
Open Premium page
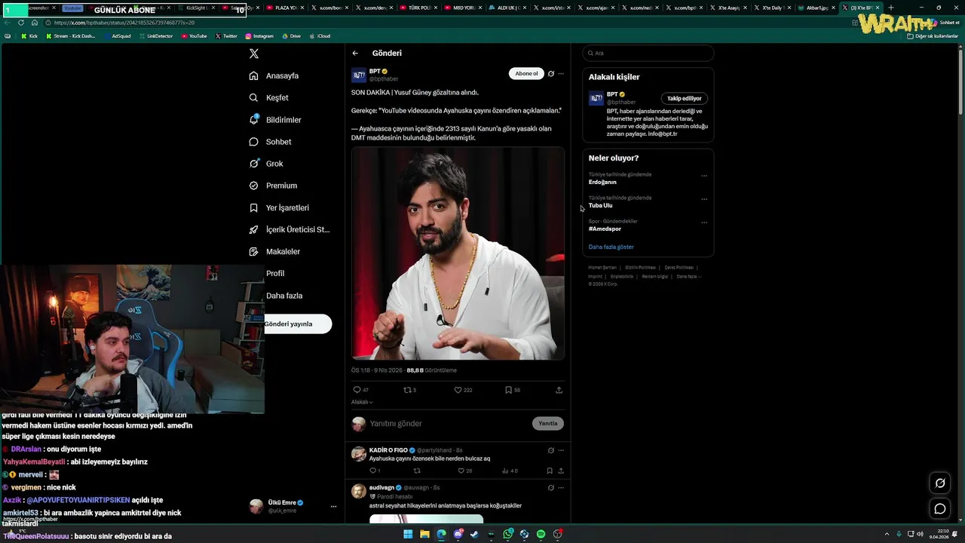pos(273,186)
